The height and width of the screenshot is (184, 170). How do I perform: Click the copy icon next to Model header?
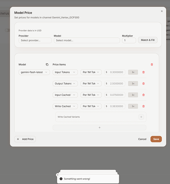coord(47,64)
